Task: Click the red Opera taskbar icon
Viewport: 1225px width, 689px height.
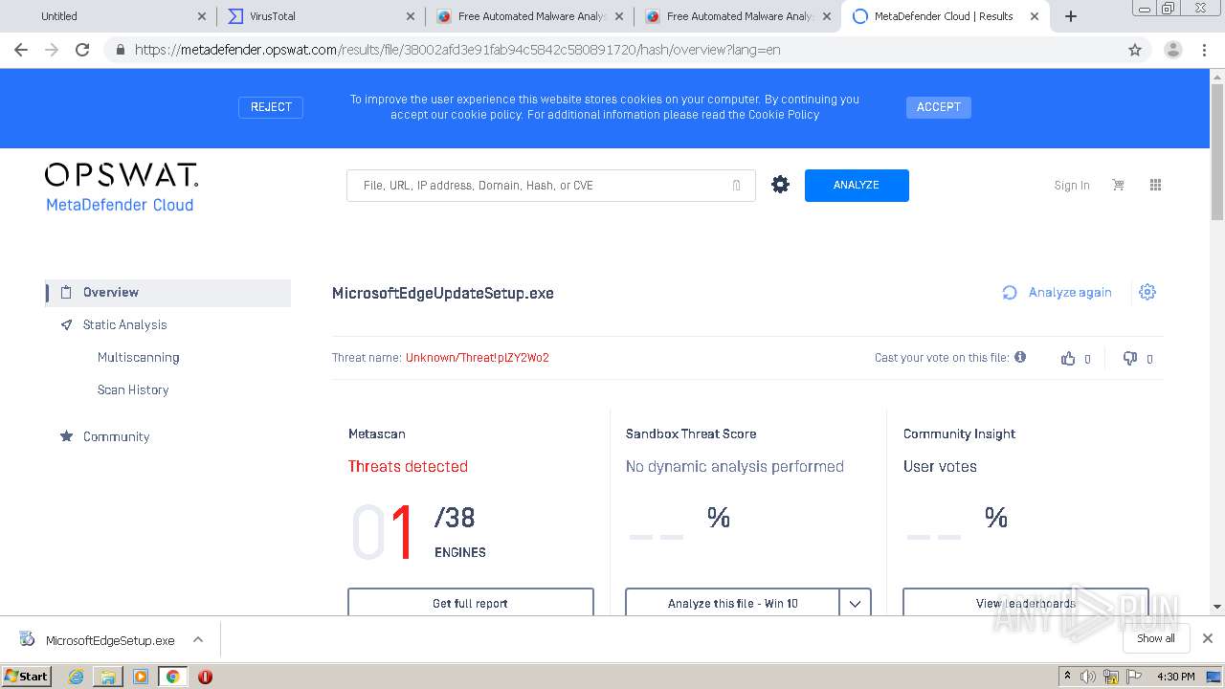Action: click(205, 677)
